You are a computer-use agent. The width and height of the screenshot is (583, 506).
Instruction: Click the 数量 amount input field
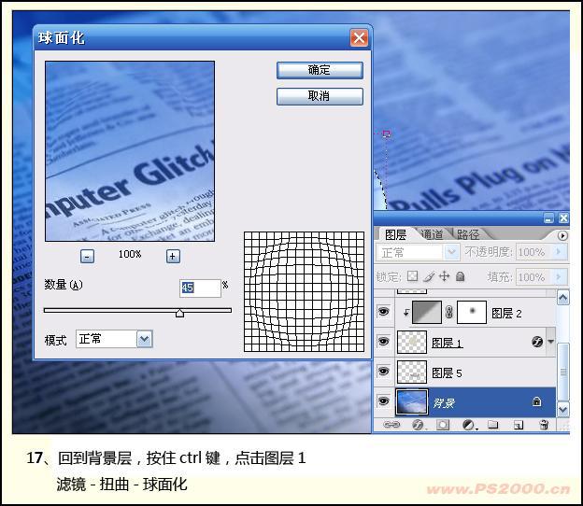(200, 288)
